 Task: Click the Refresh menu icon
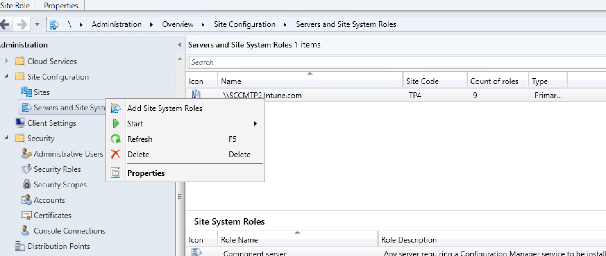115,139
